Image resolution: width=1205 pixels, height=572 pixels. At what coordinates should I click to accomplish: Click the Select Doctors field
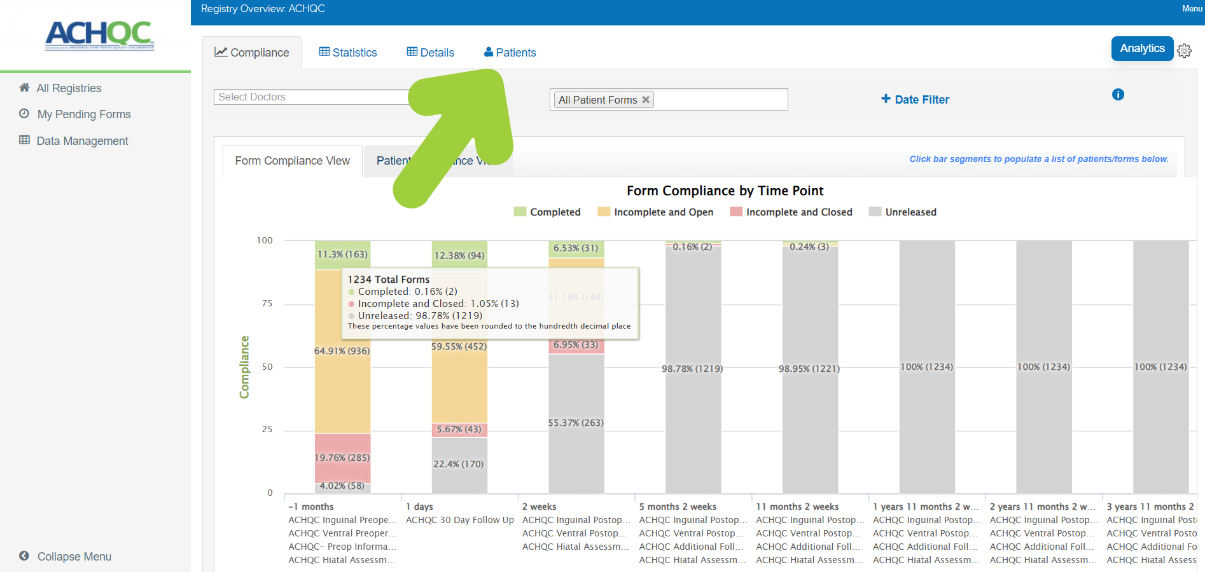click(x=312, y=97)
